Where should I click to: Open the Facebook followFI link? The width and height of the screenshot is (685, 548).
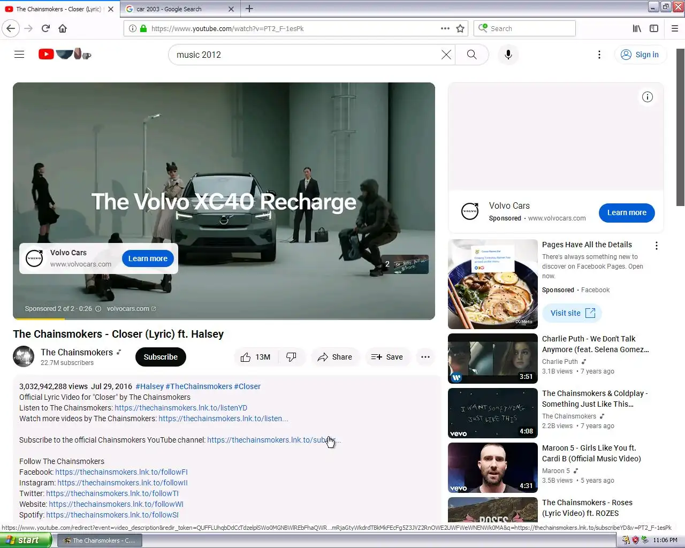[121, 472]
